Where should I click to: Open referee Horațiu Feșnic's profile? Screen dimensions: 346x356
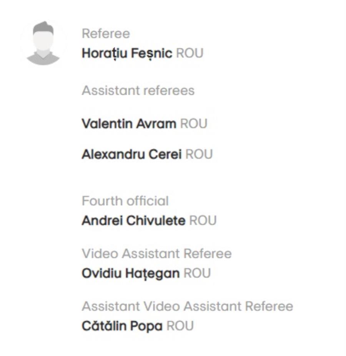[x=126, y=53]
